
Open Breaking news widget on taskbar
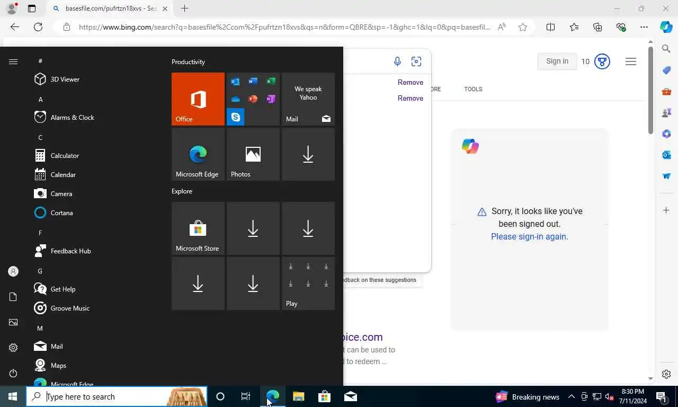(x=528, y=396)
